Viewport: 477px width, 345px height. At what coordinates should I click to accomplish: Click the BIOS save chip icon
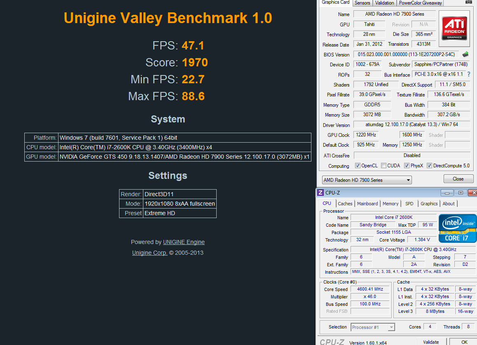pos(465,54)
